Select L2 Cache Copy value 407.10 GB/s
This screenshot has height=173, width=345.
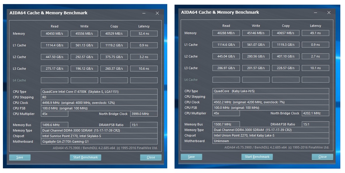(285, 56)
